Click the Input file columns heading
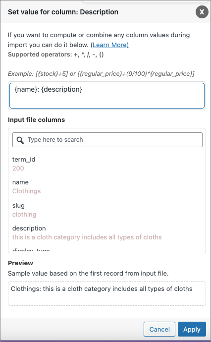Screen dimensions: 211x342 pyautogui.click(x=36, y=120)
